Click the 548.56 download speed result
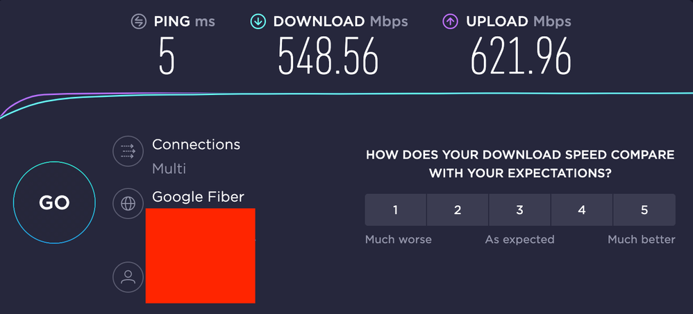 (x=328, y=56)
